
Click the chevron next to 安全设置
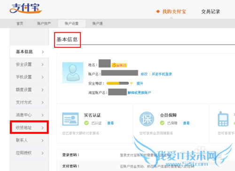(x=43, y=65)
